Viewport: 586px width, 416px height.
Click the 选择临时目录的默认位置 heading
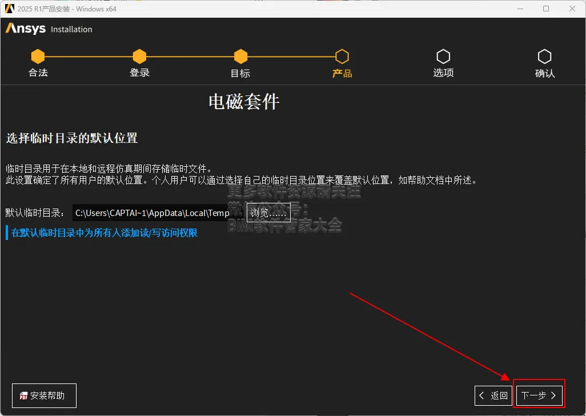click(x=72, y=138)
